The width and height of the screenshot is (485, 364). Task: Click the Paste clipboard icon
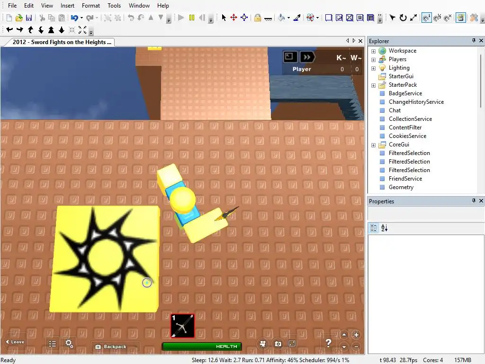62,18
